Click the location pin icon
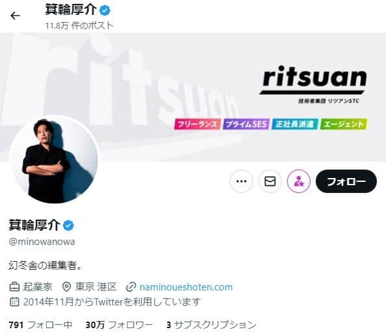 (x=66, y=287)
